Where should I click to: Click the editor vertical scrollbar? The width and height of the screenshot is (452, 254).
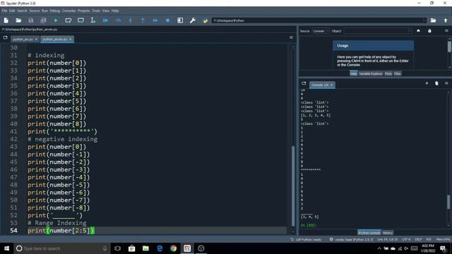tap(293, 186)
